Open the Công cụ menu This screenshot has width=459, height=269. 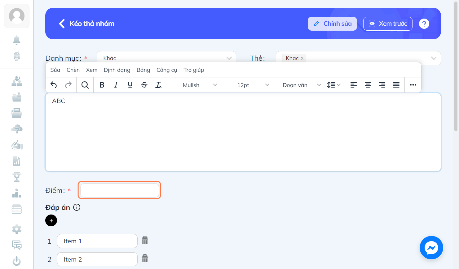click(x=167, y=70)
